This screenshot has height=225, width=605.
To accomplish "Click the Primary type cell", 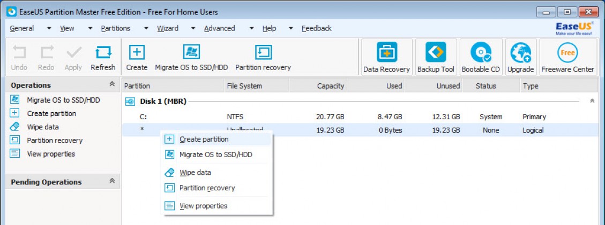I will (534, 117).
